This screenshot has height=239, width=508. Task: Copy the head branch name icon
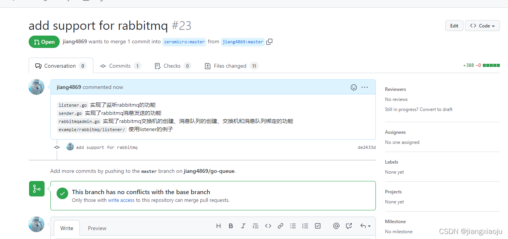pyautogui.click(x=269, y=42)
